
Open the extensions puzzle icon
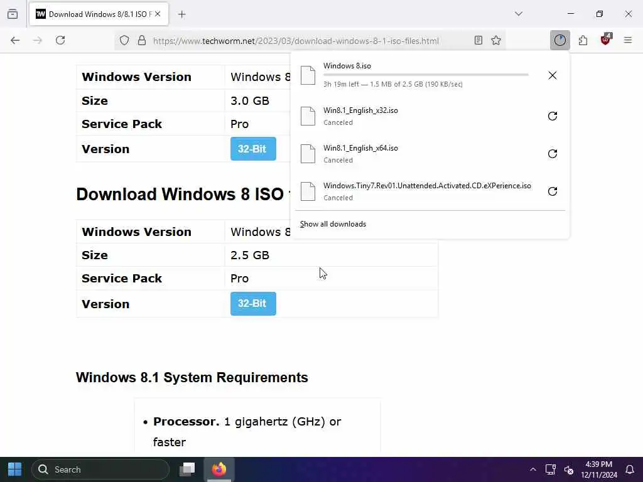tap(583, 40)
